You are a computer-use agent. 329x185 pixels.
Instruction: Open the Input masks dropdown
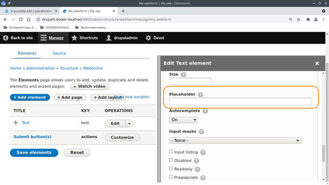[235, 140]
